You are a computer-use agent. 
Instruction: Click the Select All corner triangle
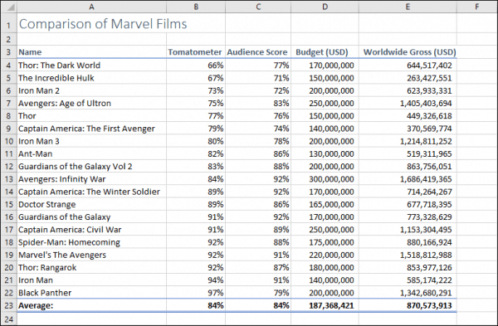[x=9, y=7]
